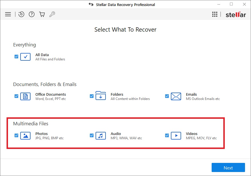Open the help question mark icon
Viewport: 251px width, 176px height.
coord(32,15)
